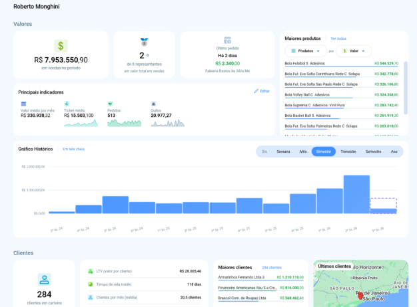This screenshot has width=417, height=307.
Task: Click client Financeiro Americanas Itau S a Cre...
Action: point(260,288)
